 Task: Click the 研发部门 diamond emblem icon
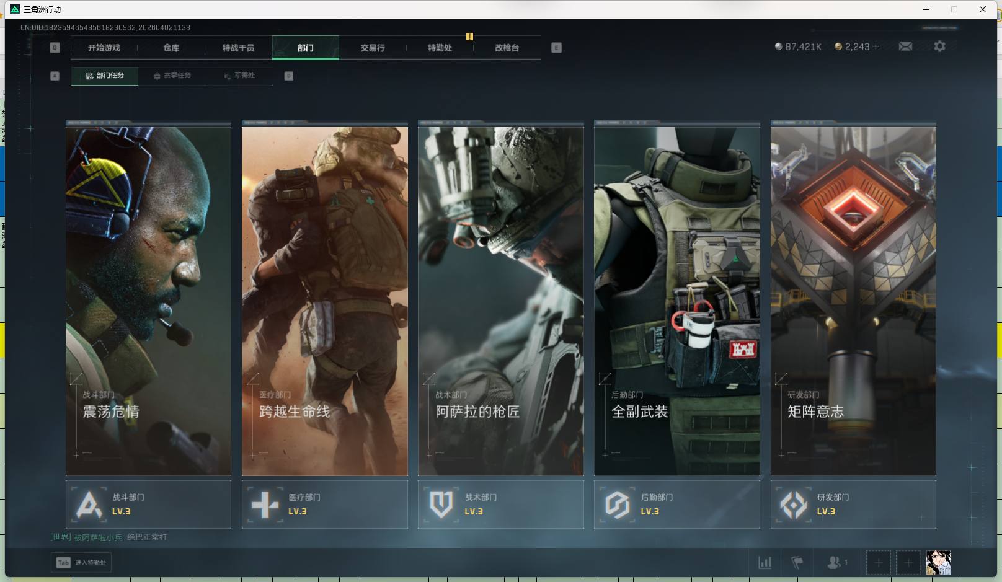point(794,505)
